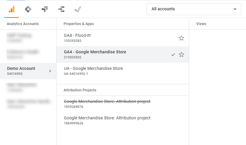The height and width of the screenshot is (145, 246).
Task: Select the Data Studio product icon
Action: point(61,9)
